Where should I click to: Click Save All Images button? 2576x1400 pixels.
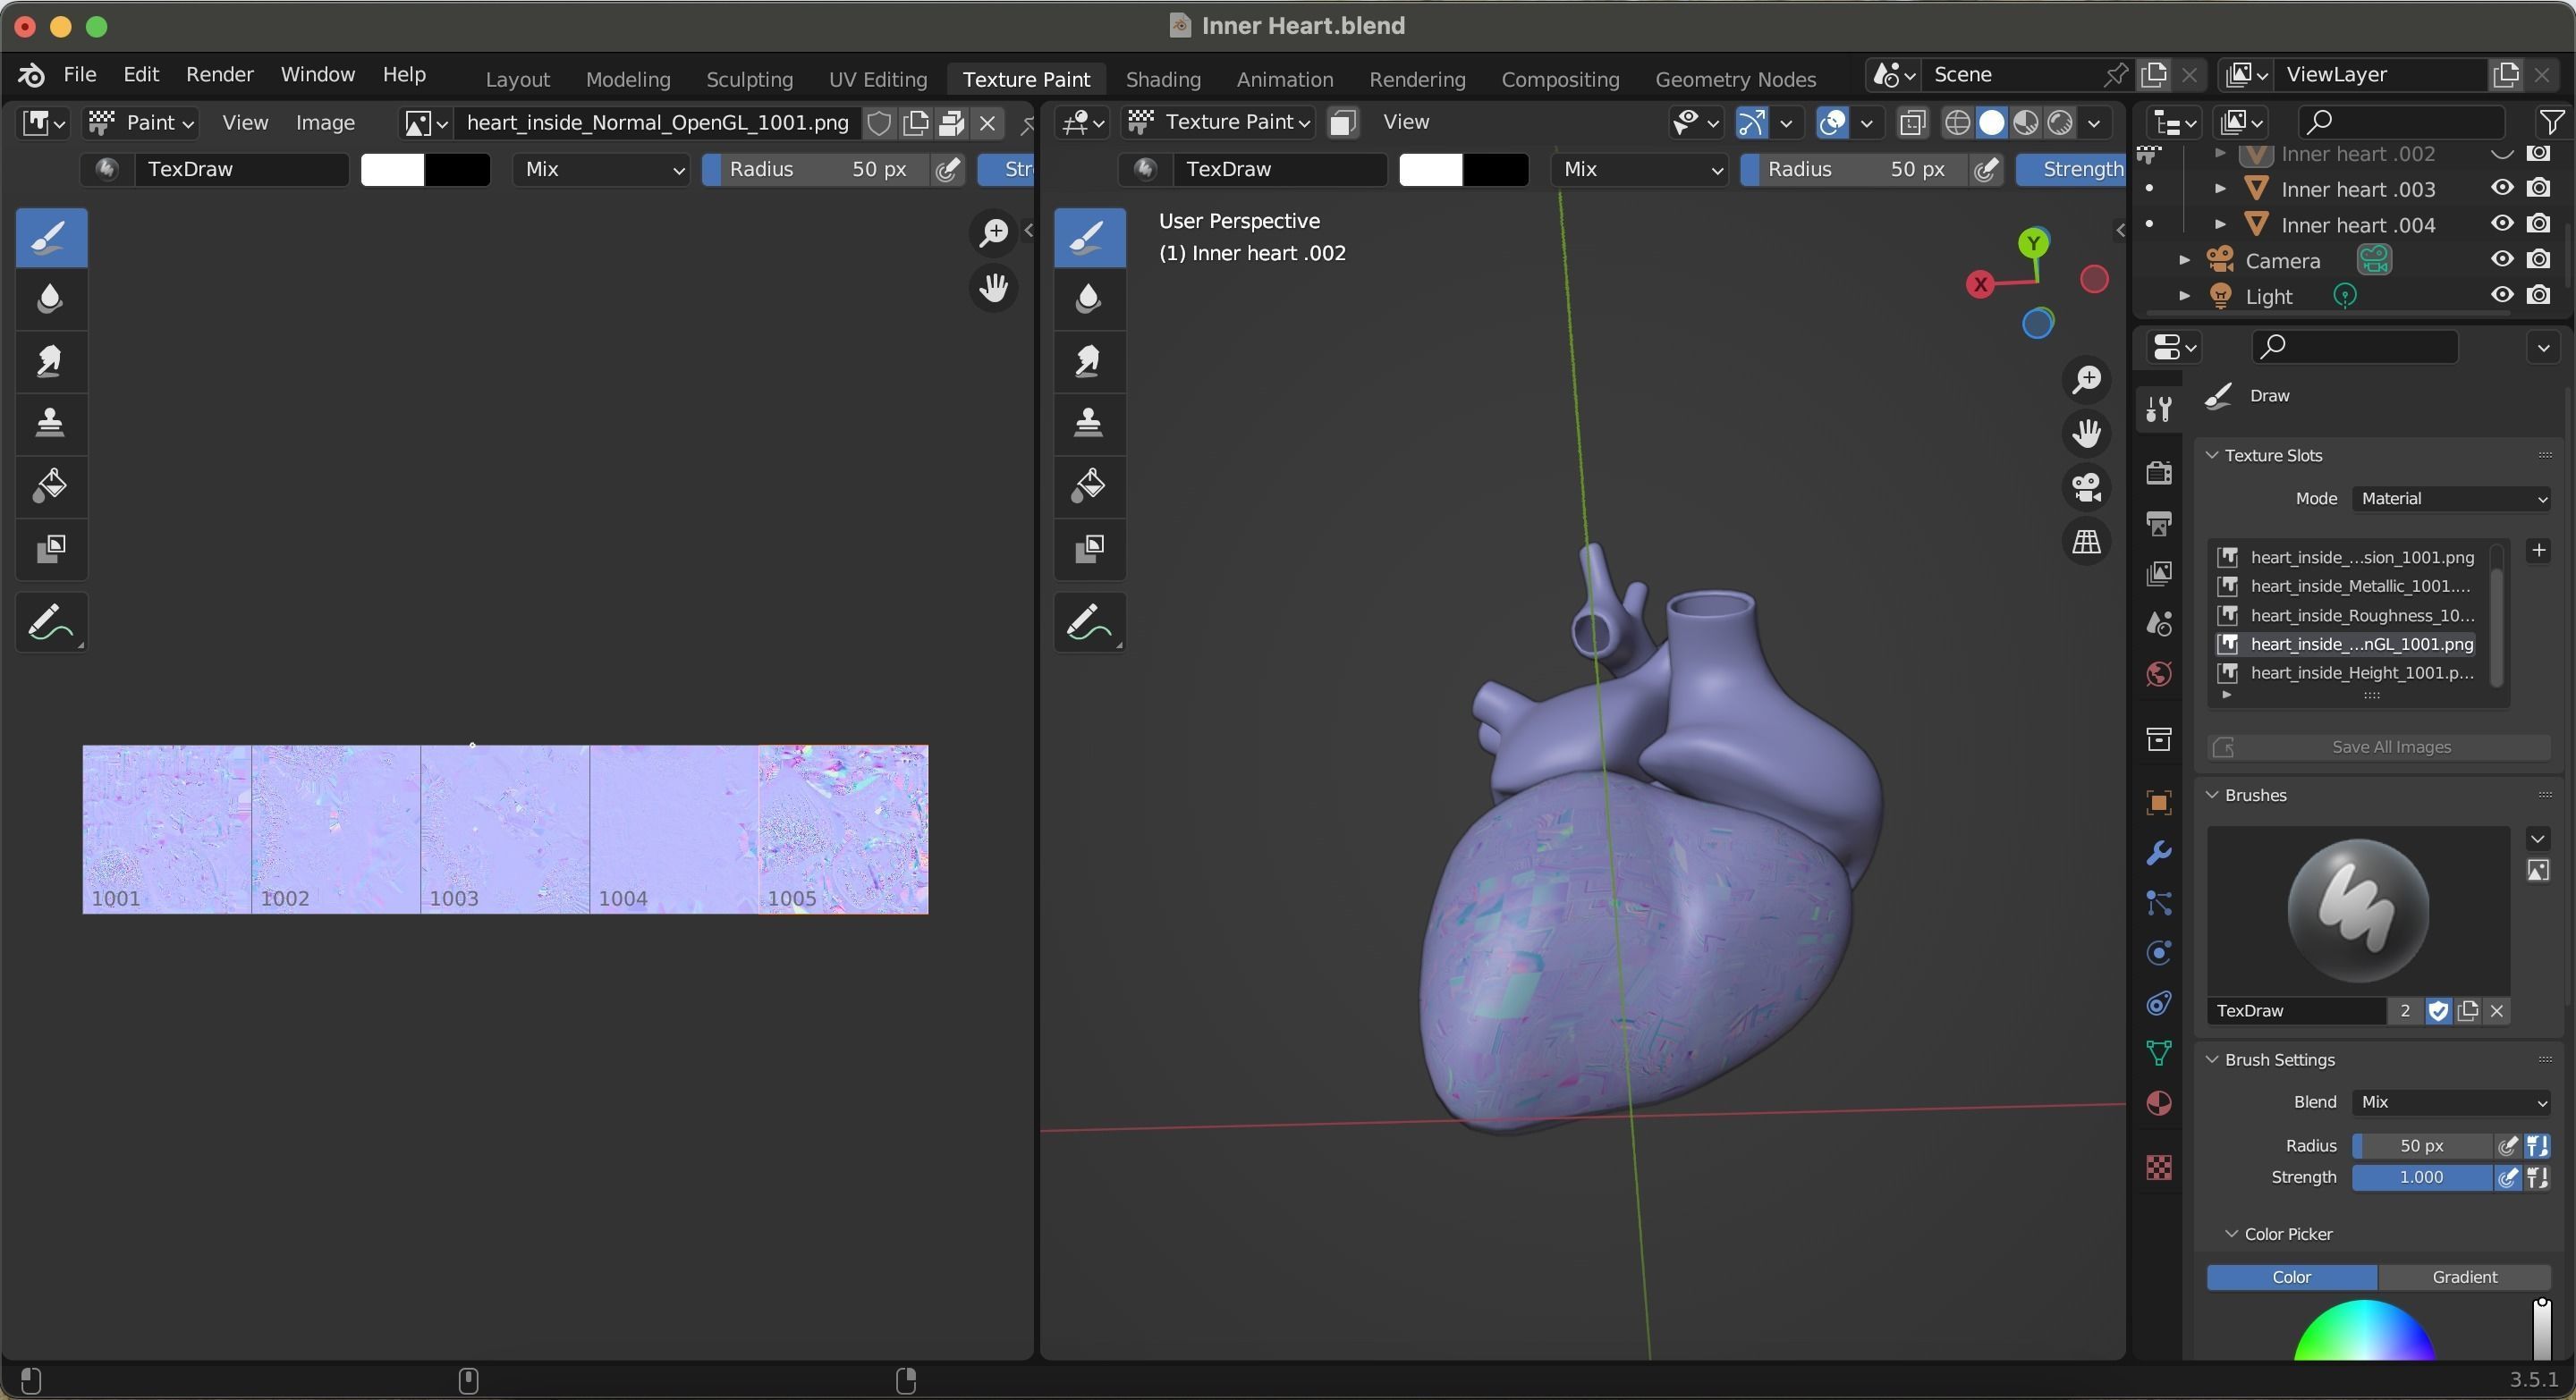tap(2380, 747)
